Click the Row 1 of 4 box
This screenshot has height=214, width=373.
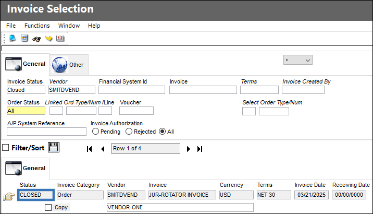click(x=146, y=148)
